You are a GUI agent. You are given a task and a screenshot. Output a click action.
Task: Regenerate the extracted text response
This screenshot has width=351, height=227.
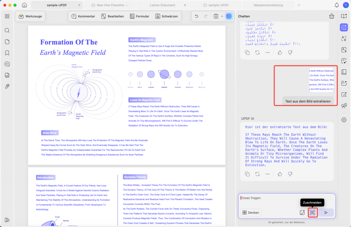click(257, 174)
